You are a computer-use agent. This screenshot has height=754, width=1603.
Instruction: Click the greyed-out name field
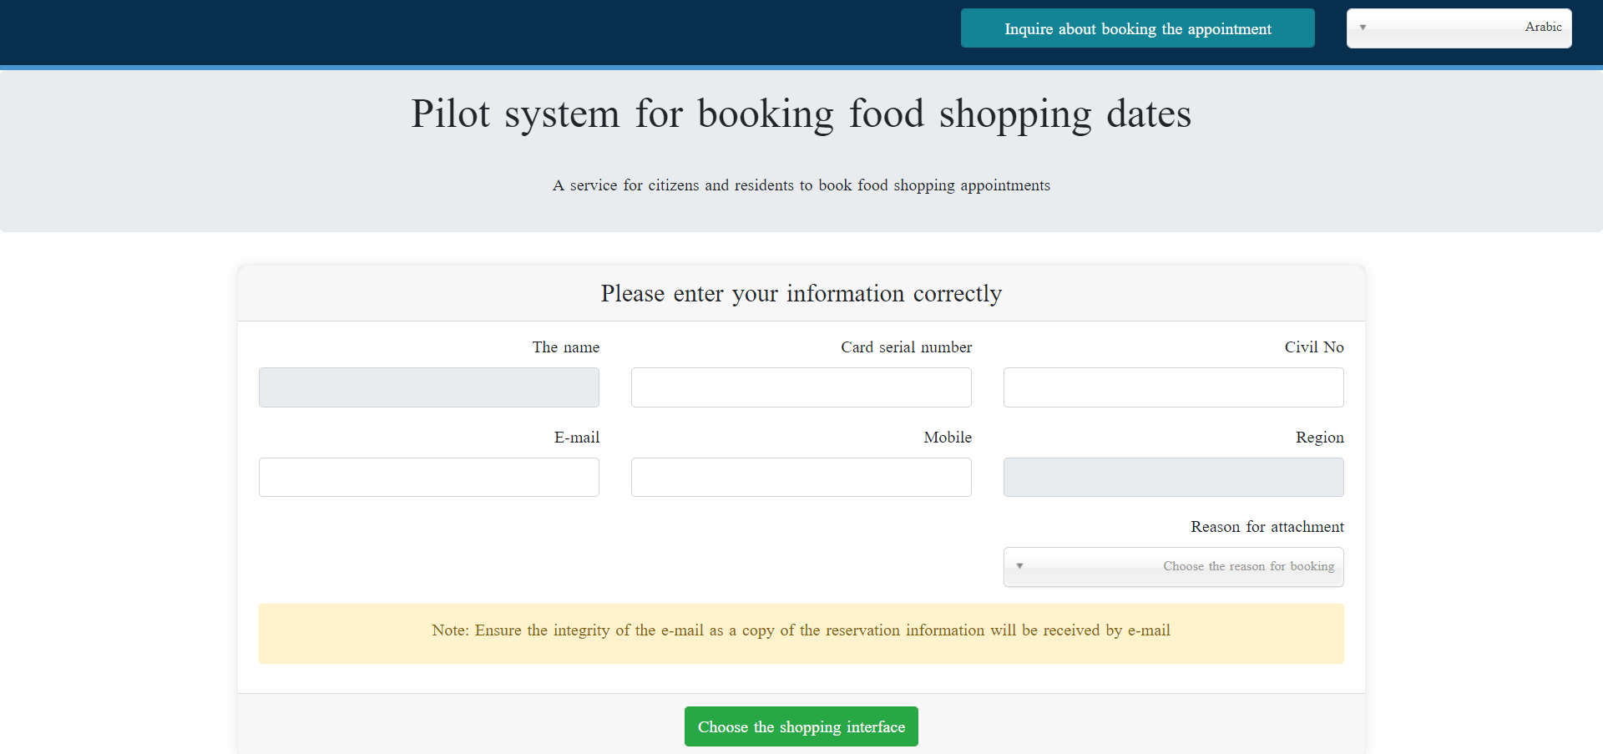coord(428,387)
